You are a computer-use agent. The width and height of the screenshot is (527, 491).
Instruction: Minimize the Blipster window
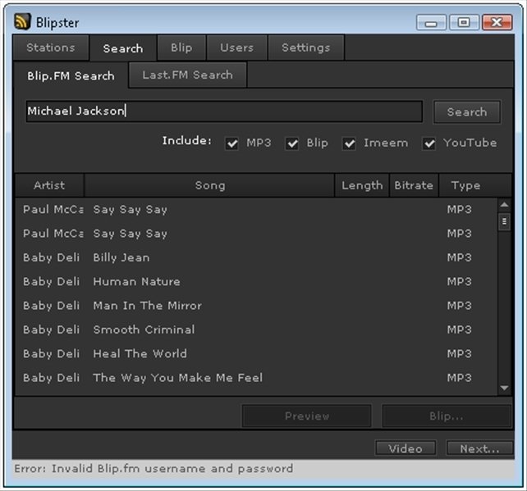(431, 23)
